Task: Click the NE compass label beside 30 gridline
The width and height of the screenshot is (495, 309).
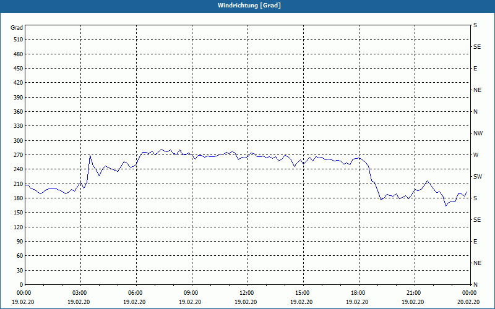Action: tap(477, 263)
